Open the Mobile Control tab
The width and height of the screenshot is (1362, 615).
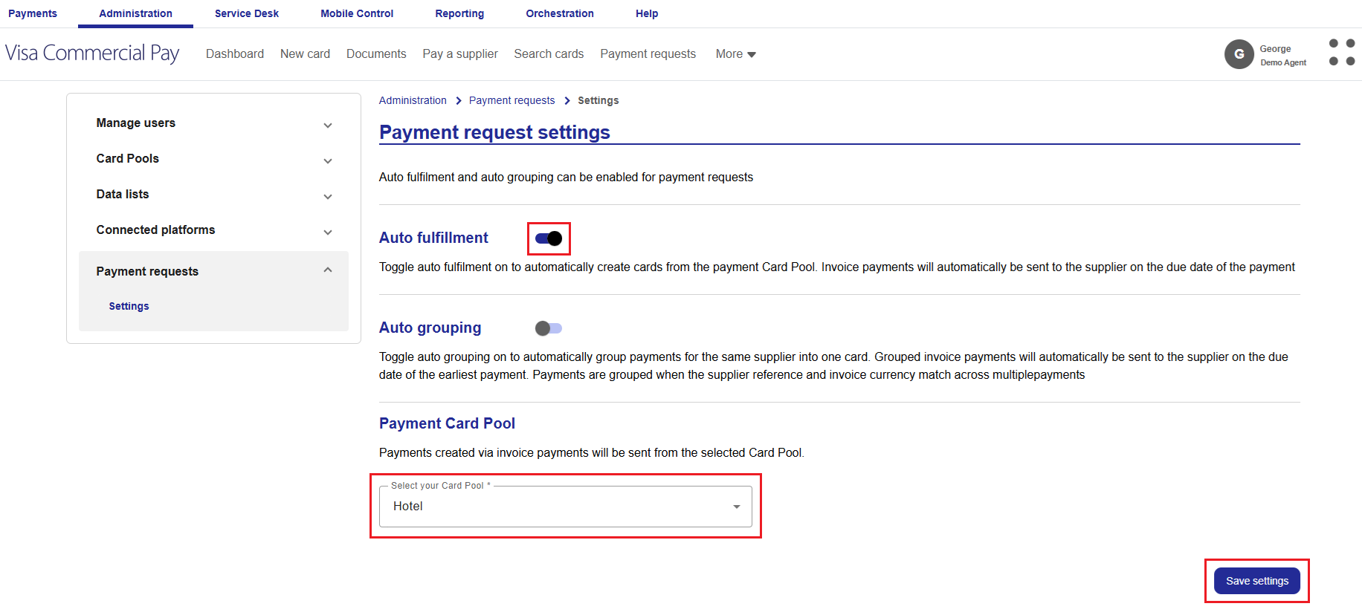pos(357,13)
